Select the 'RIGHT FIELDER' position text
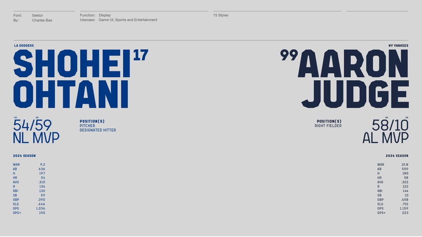This screenshot has width=422, height=237. [x=328, y=126]
